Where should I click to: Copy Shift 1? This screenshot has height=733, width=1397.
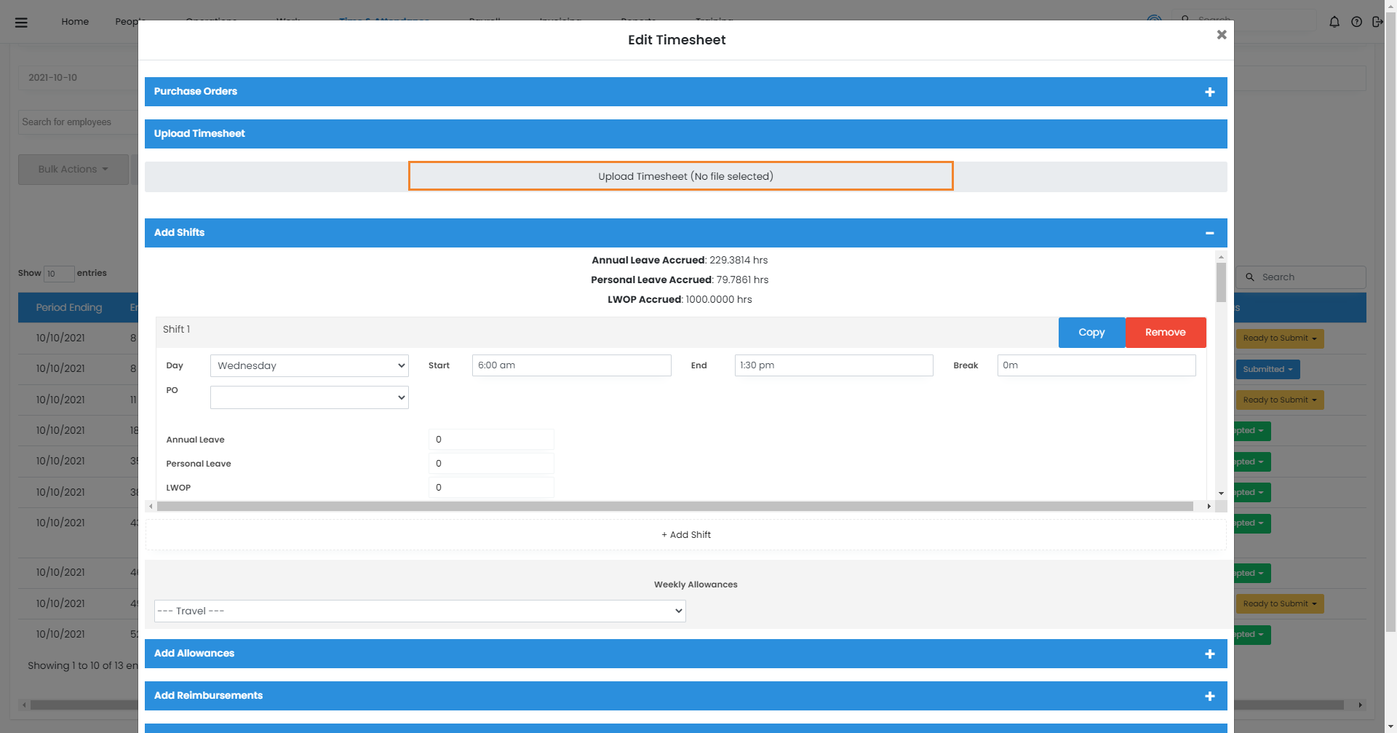pyautogui.click(x=1091, y=333)
